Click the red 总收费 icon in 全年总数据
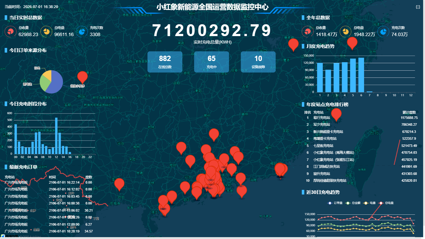The height and width of the screenshot is (239, 425). [307, 31]
